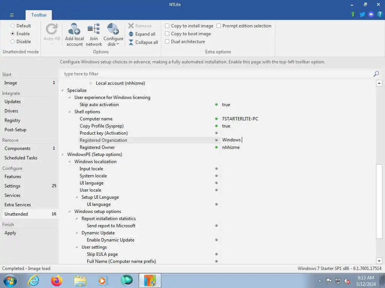
Task: Select the Input locale row
Action: 217,169
